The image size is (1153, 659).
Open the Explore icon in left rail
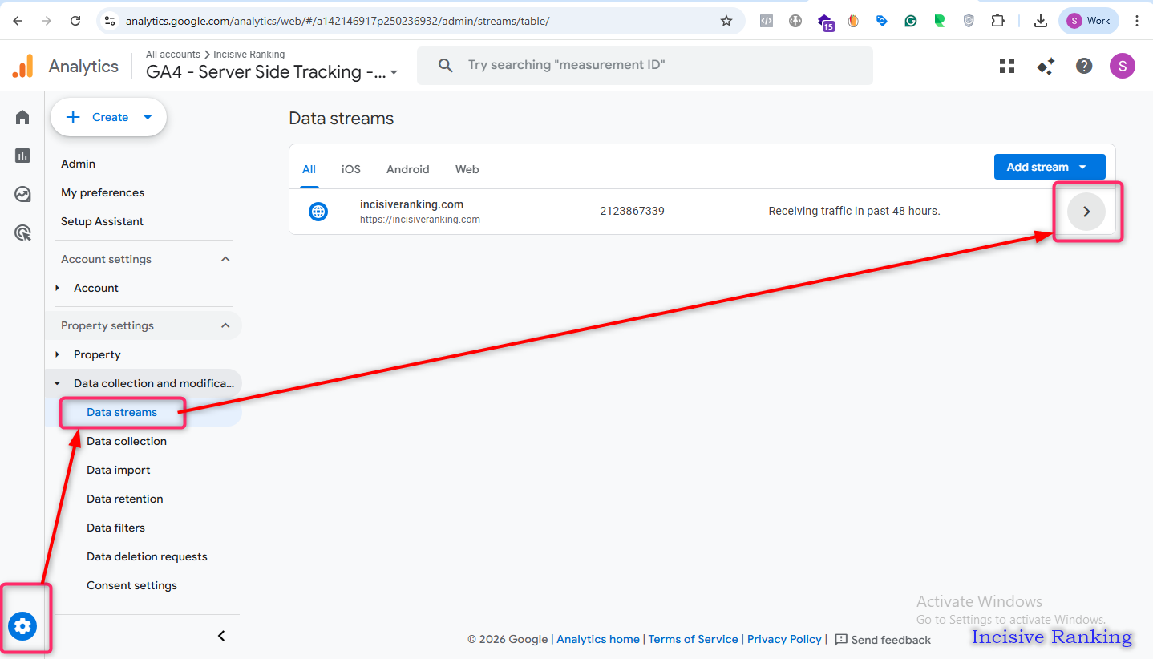22,194
